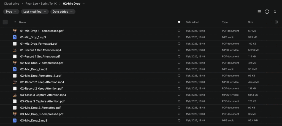The image size is (282, 126).
Task: Click the 01-Mic_Drop_1.mp3 audio file icon
Action: point(15,37)
